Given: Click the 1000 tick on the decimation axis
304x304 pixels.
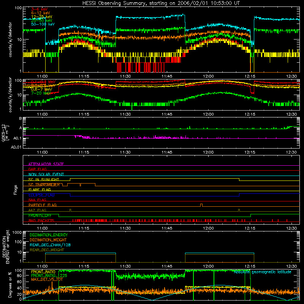Looking at the screenshot, I should [17, 232].
